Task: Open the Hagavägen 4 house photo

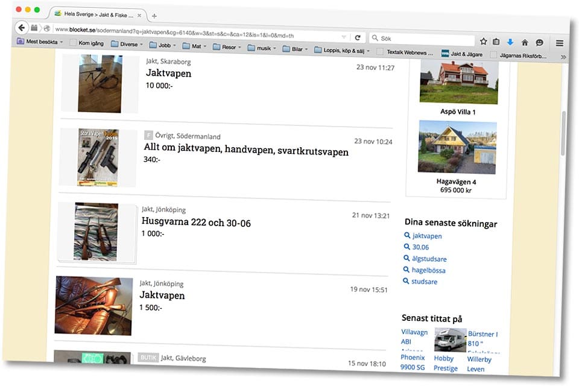Action: (457, 147)
